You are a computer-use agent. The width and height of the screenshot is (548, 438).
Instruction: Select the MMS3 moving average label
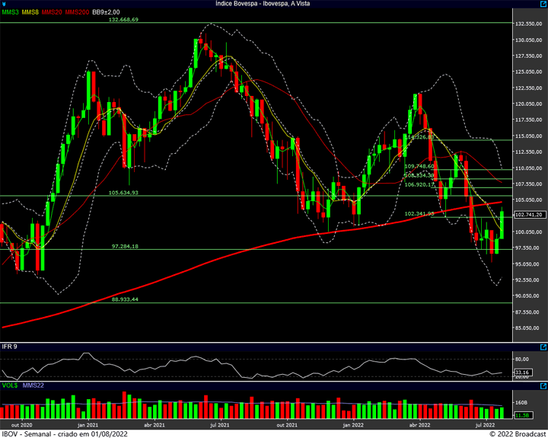click(x=10, y=13)
